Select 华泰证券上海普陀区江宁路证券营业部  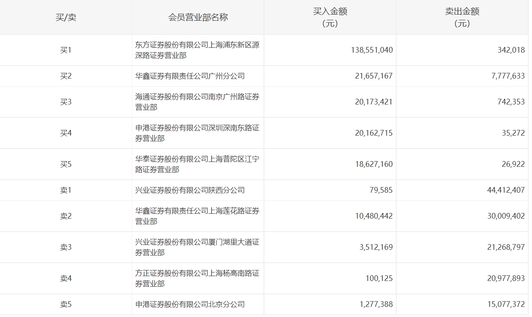(197, 164)
